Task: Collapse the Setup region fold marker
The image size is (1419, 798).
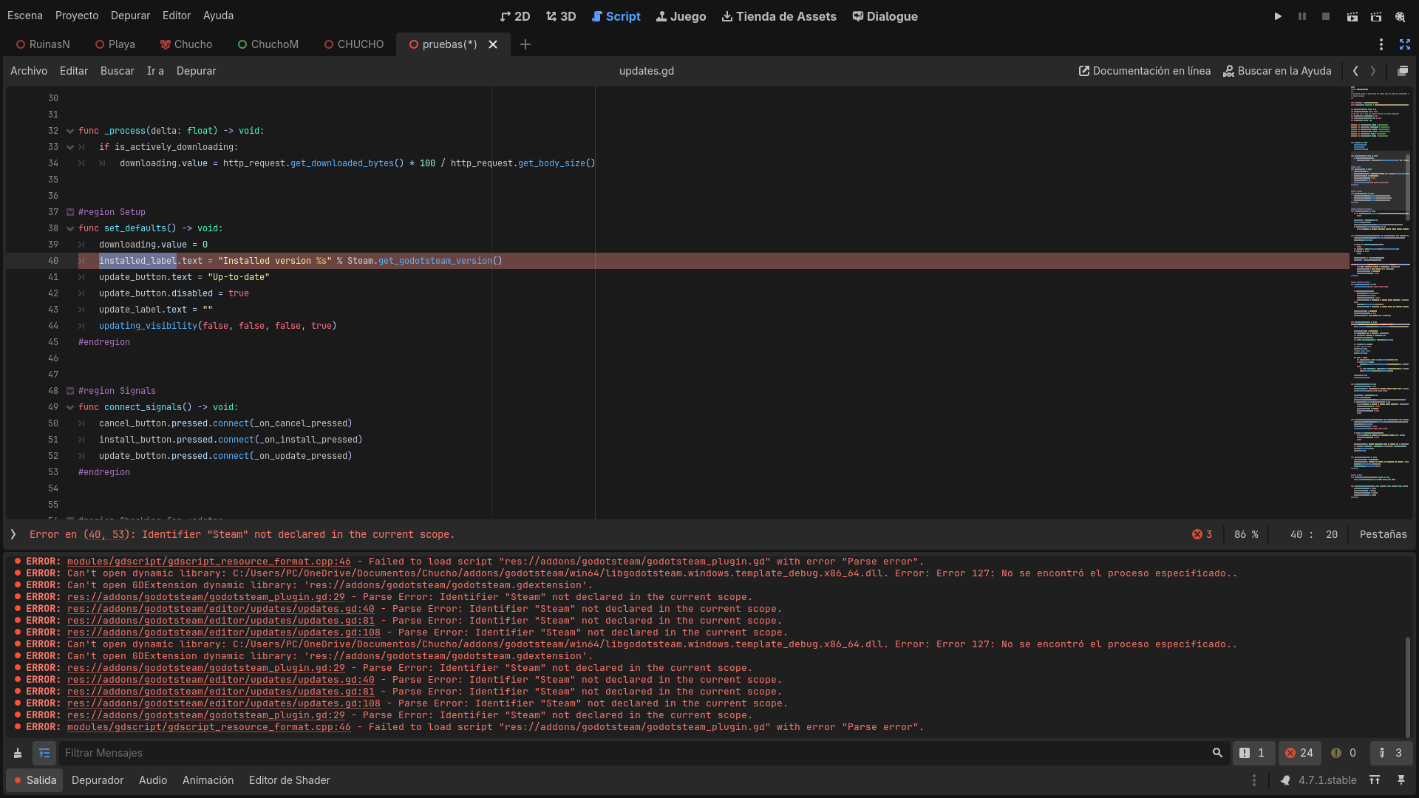Action: point(70,212)
